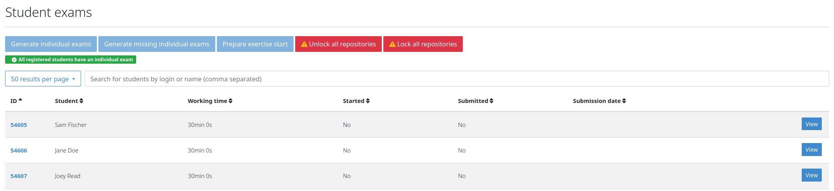Click Prepare exercise start button
Screen dimensions: 834x191
[x=255, y=44]
